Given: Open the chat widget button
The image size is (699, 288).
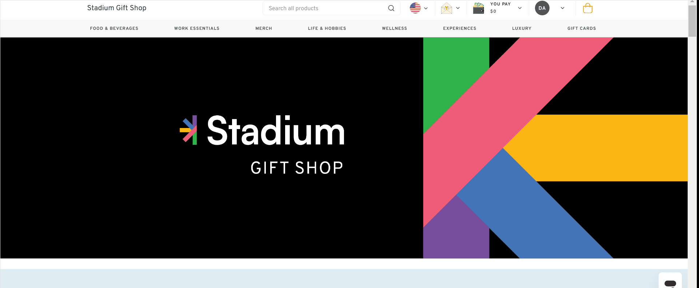Looking at the screenshot, I should pyautogui.click(x=670, y=281).
